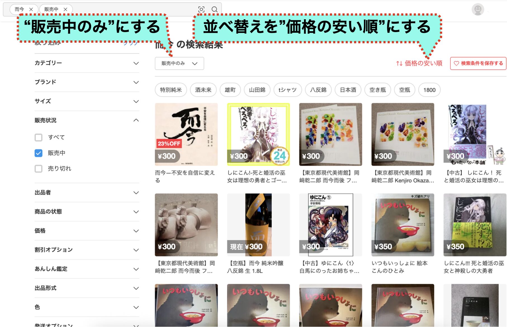507x327 pixels.
Task: Open 而今—不安を自信に変える title link
Action: click(185, 177)
